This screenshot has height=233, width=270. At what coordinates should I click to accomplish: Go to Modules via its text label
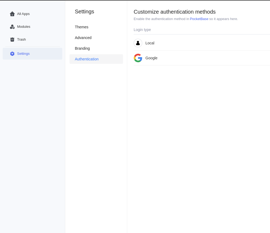pos(24,27)
